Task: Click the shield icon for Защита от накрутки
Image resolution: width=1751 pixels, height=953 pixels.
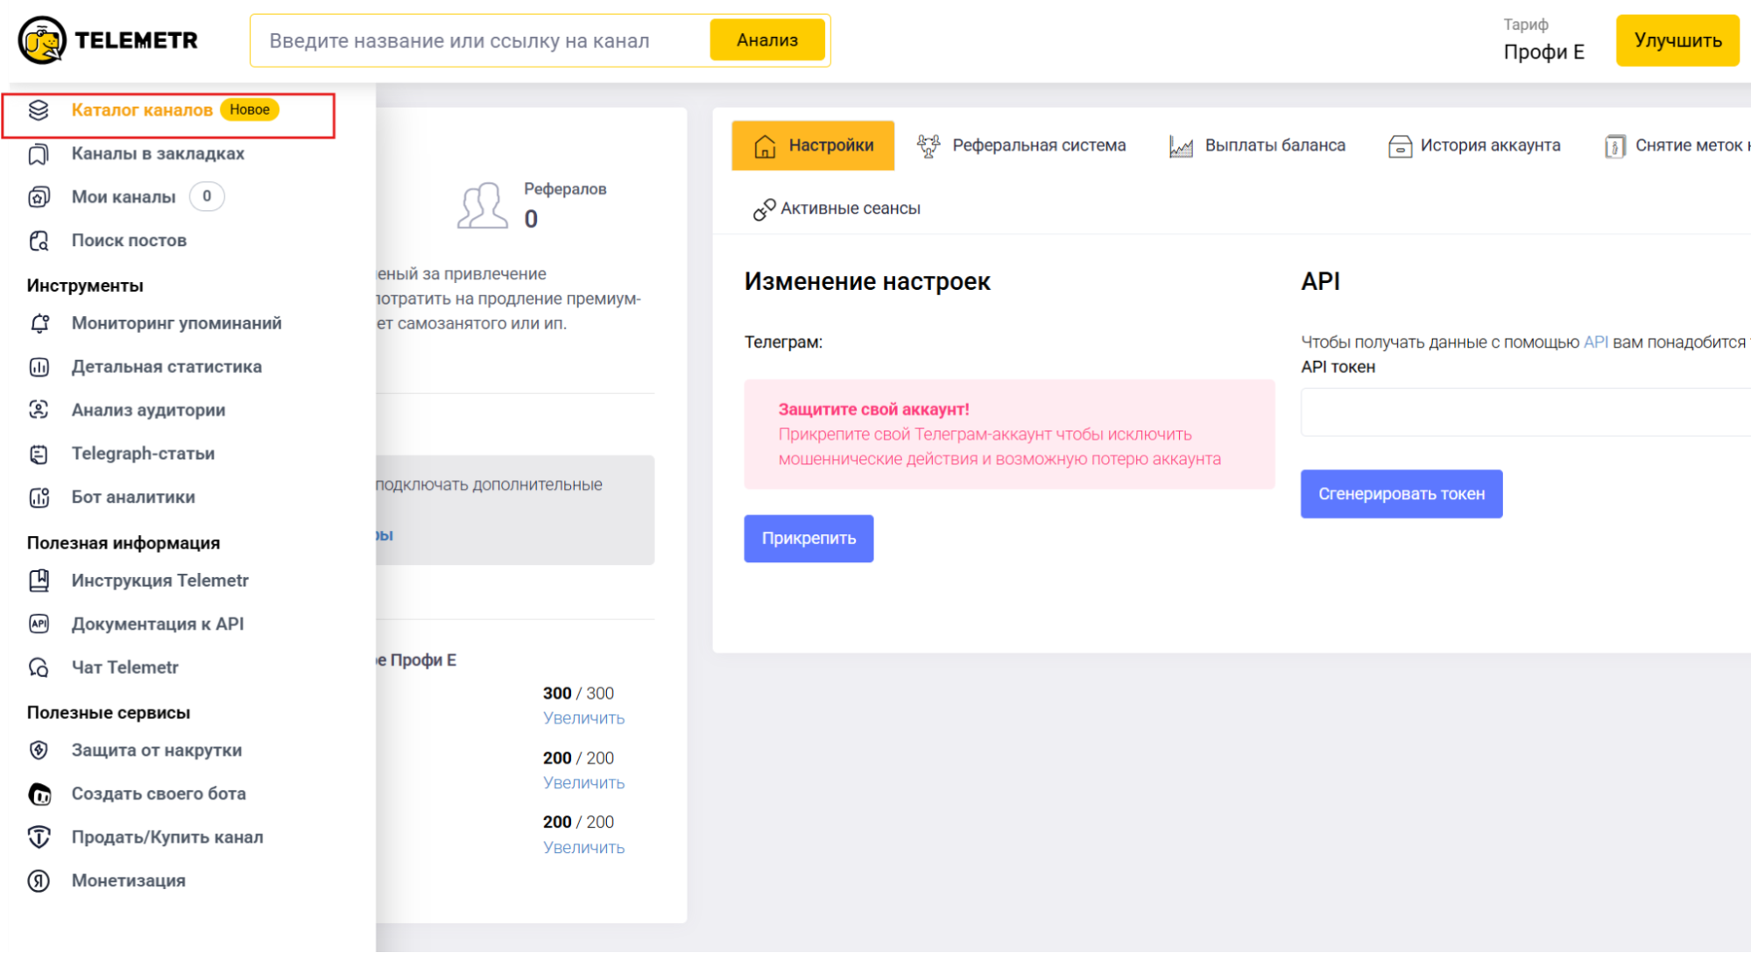Action: pos(39,750)
